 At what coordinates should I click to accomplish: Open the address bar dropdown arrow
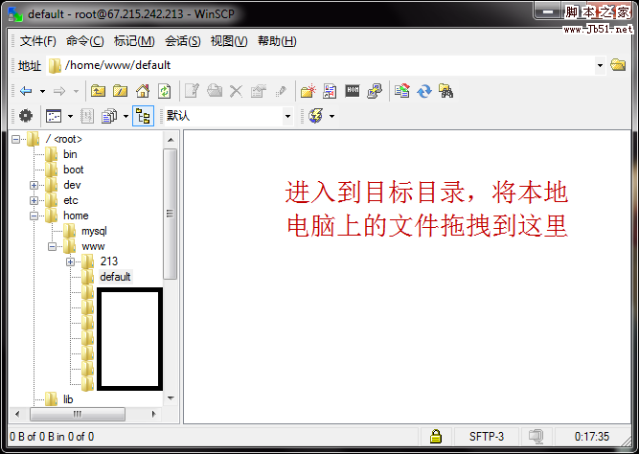click(x=600, y=65)
